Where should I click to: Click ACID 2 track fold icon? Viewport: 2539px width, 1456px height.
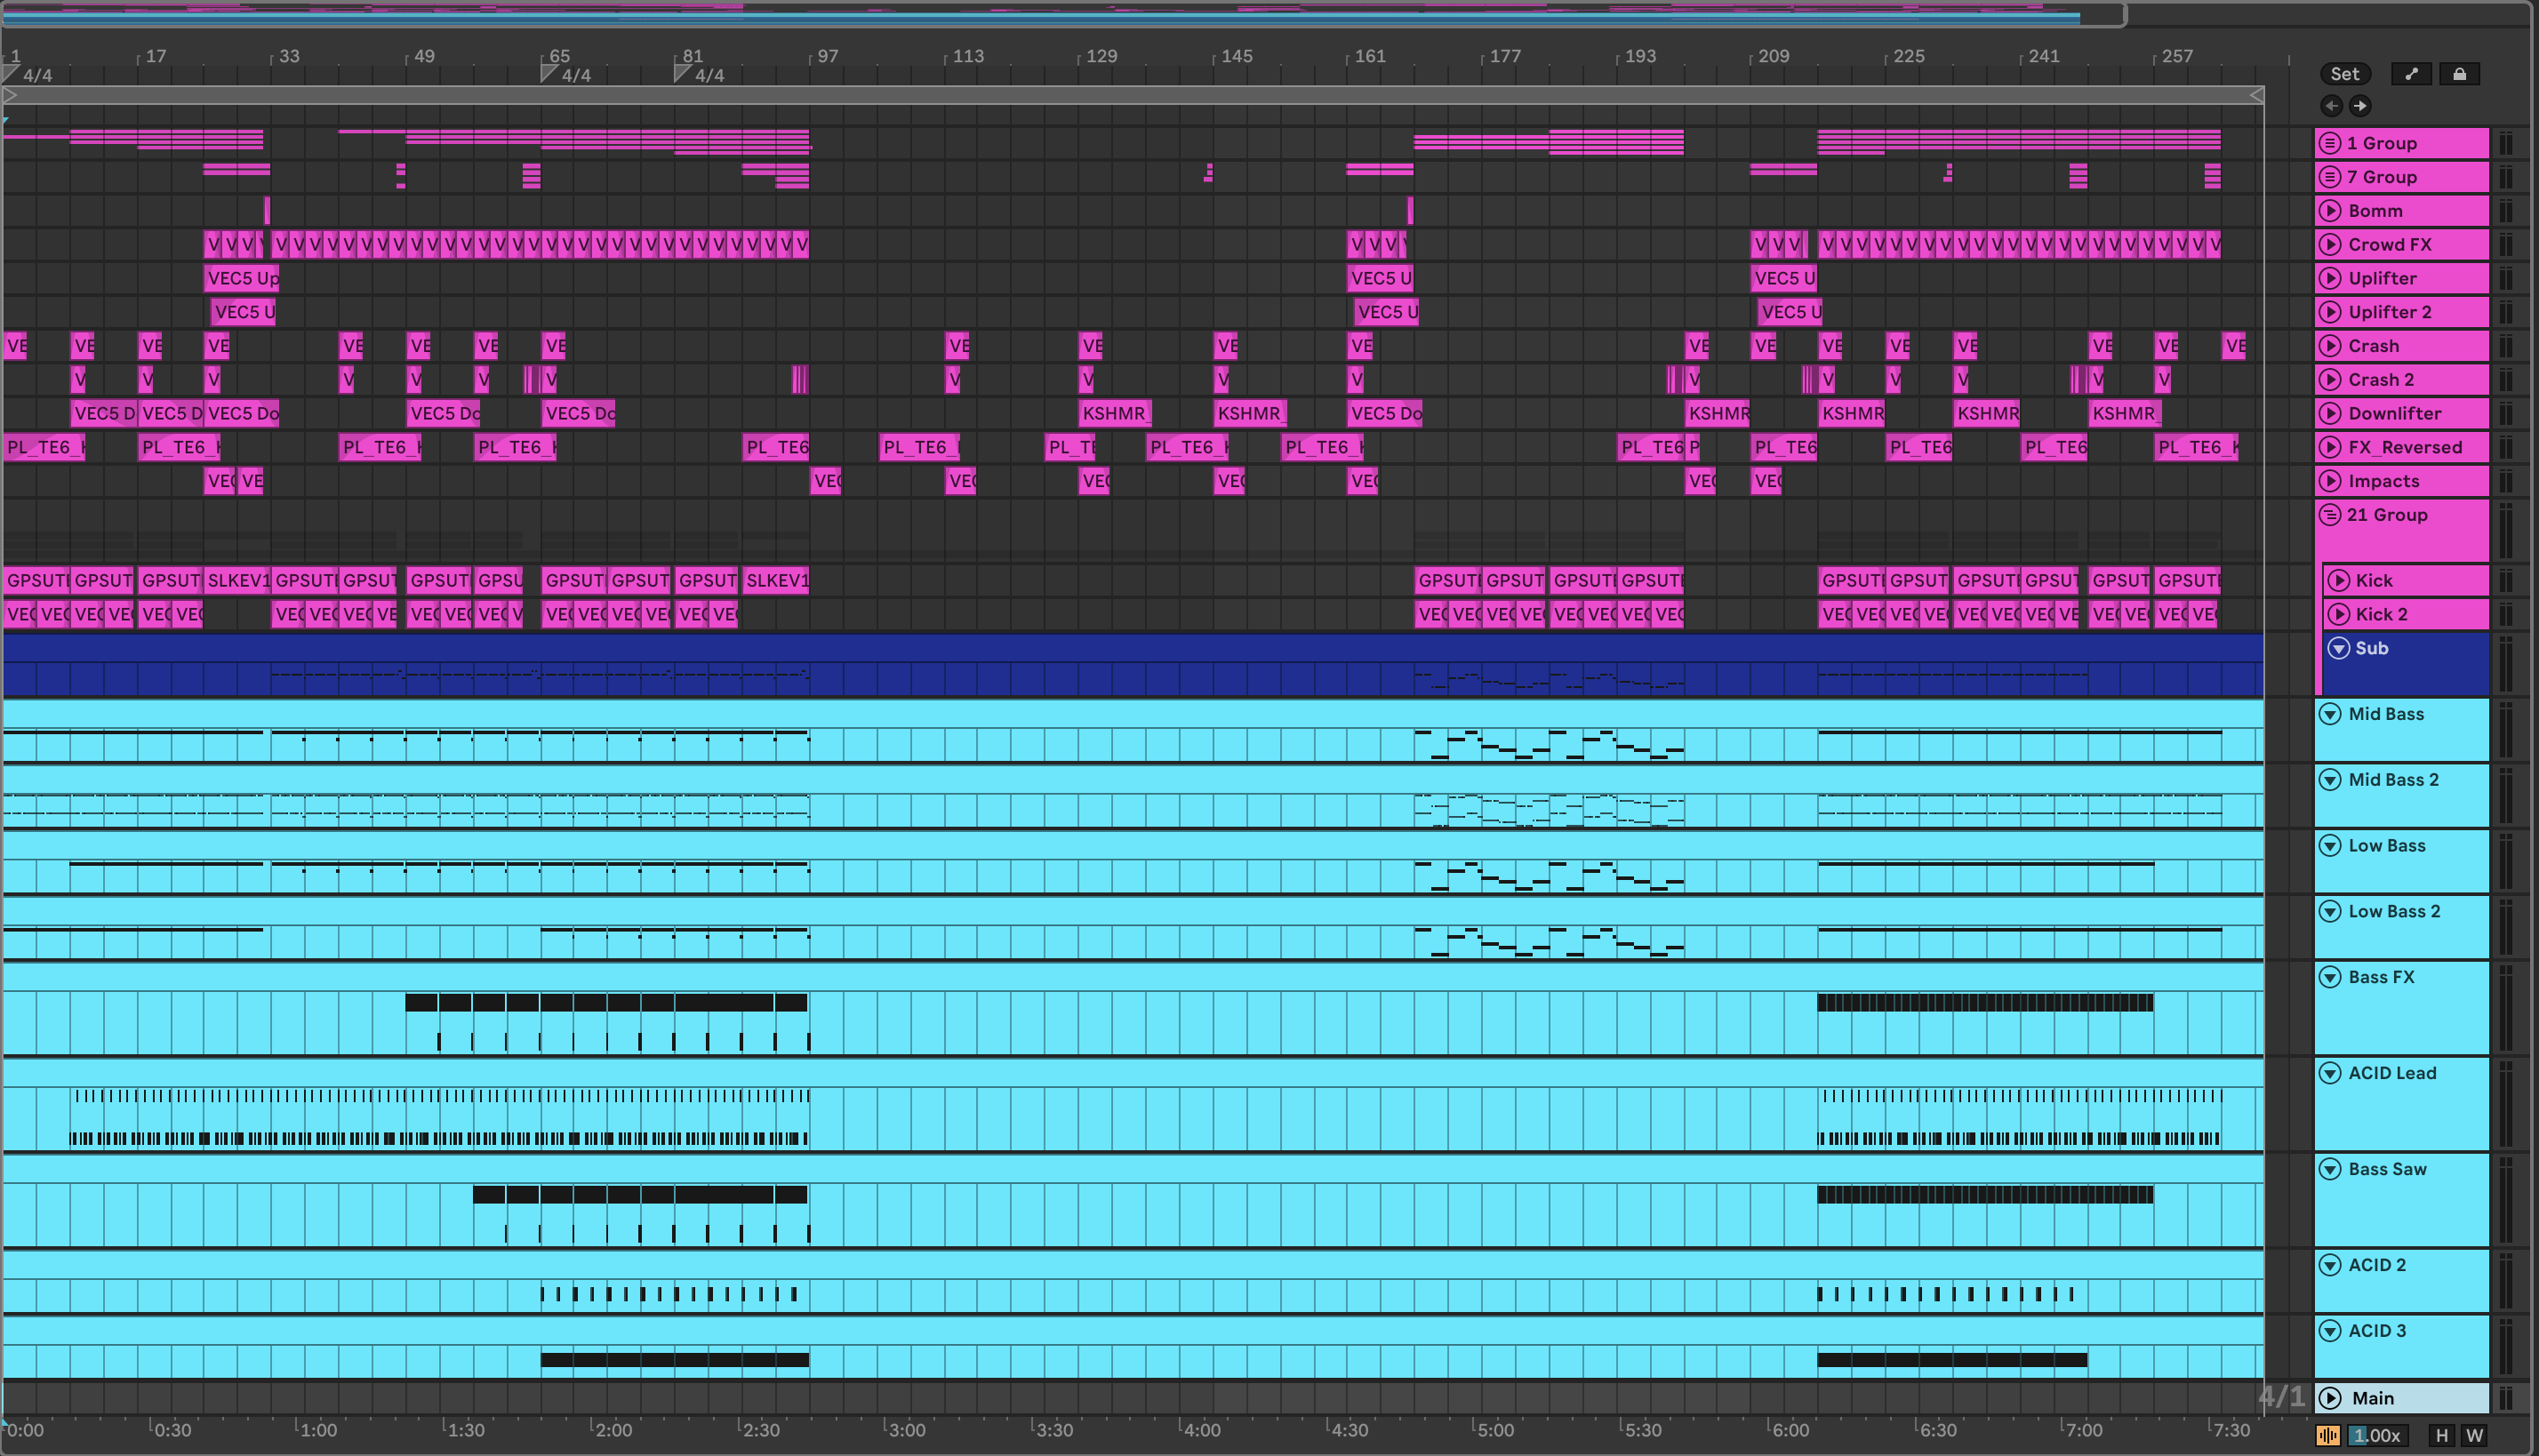2330,1265
